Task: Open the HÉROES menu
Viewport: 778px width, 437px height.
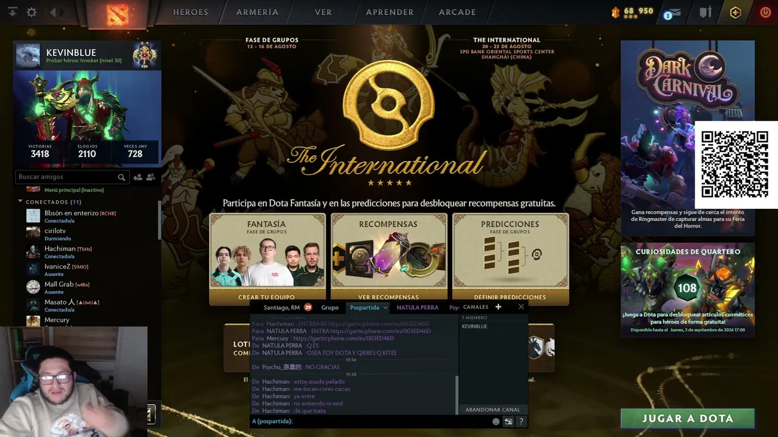Action: pos(190,12)
